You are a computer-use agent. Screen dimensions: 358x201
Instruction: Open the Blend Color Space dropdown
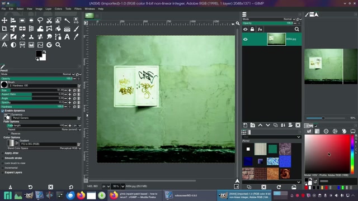(x=44, y=149)
